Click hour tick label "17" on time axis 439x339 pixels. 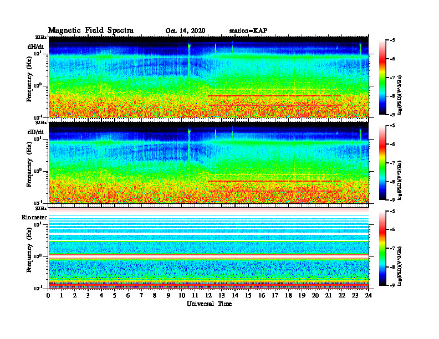tap(275, 296)
